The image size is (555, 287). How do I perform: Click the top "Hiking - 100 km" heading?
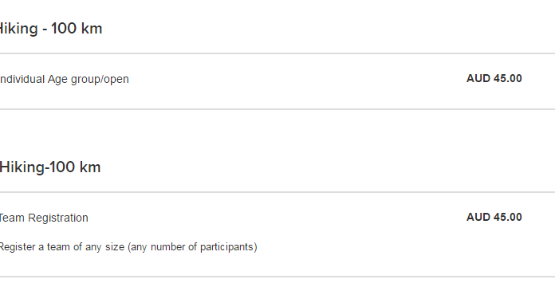click(50, 29)
